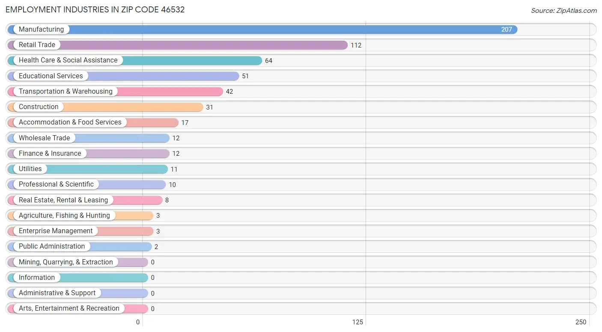Click the Professional & Scientific label

pyautogui.click(x=56, y=184)
